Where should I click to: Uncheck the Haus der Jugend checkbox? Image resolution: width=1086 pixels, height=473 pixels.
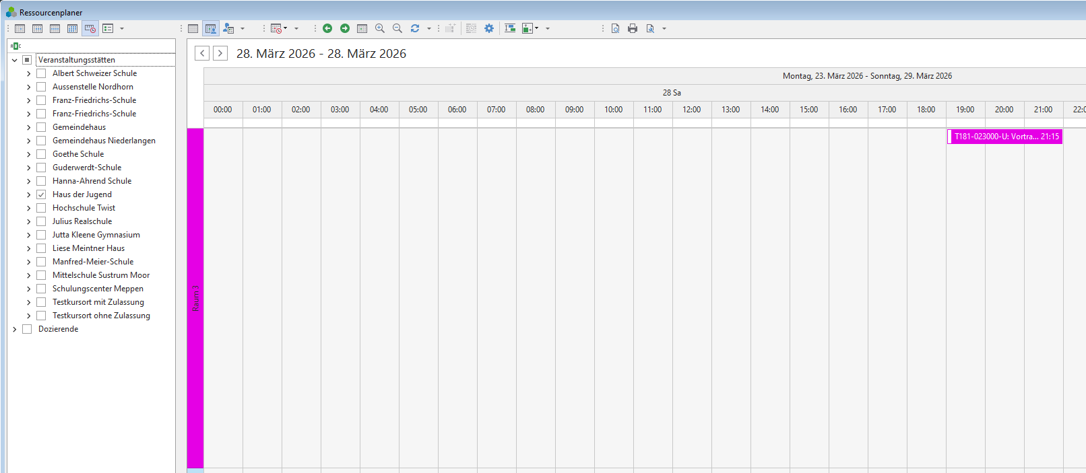pyautogui.click(x=41, y=194)
